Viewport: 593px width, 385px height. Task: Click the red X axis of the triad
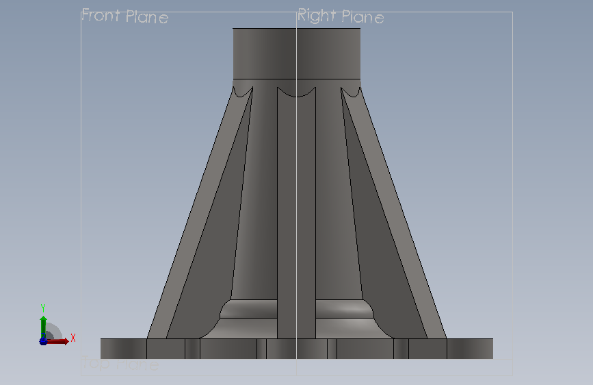pyautogui.click(x=58, y=341)
